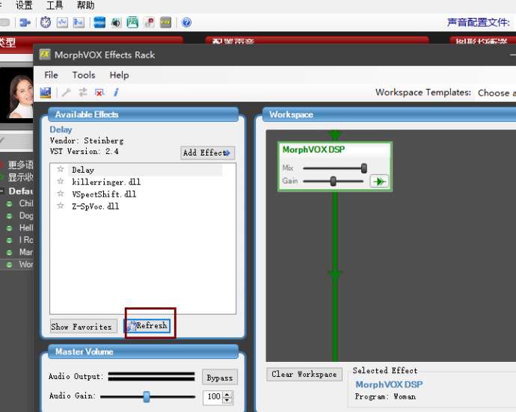Select the Wor voice in main window list
The width and height of the screenshot is (516, 412).
(x=25, y=264)
